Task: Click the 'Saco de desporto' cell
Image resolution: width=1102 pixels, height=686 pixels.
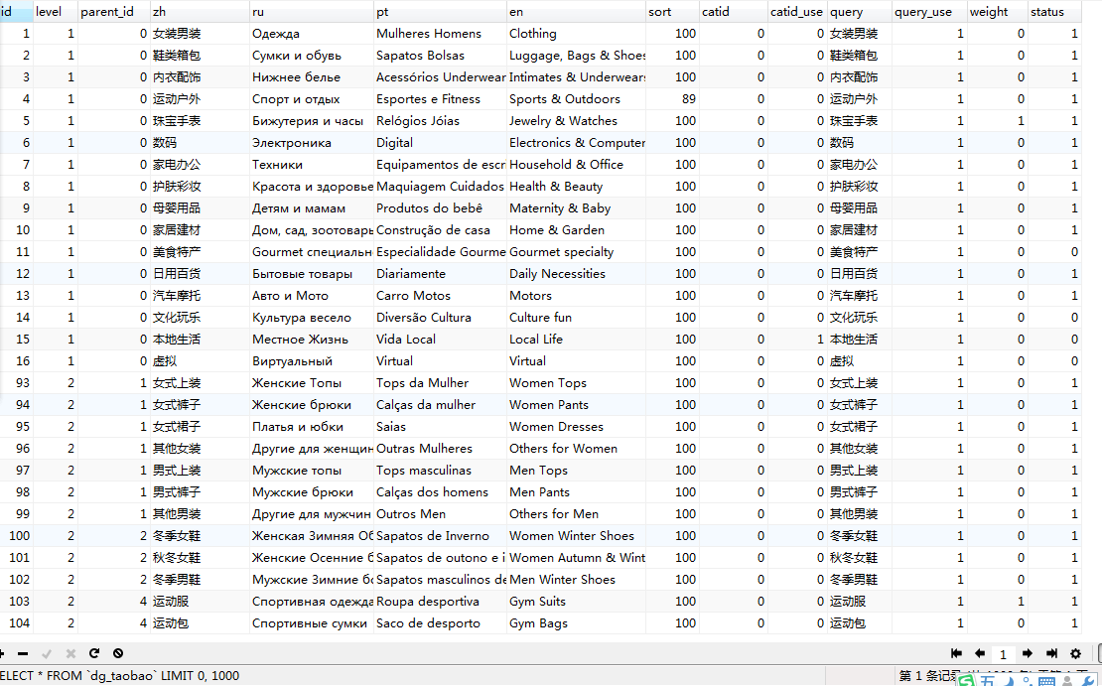Action: (x=440, y=622)
